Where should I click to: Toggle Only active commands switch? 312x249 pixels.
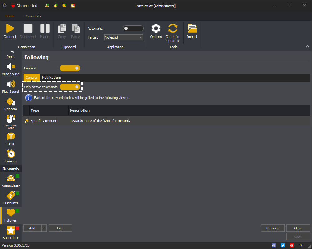point(70,87)
